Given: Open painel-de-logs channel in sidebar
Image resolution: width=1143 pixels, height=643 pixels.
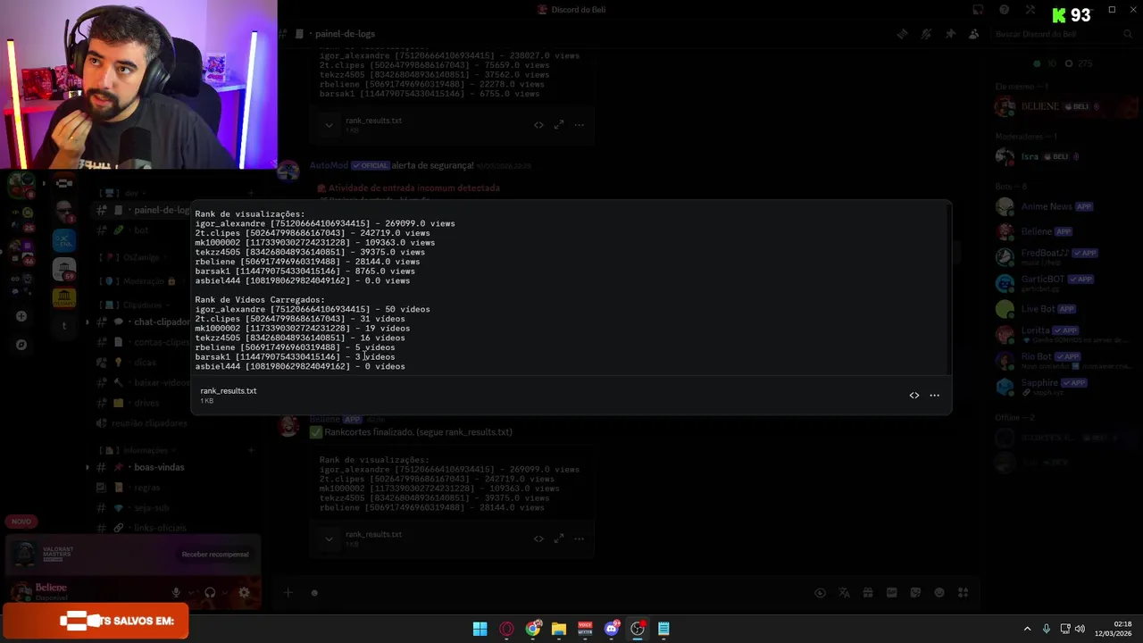Looking at the screenshot, I should pyautogui.click(x=143, y=210).
